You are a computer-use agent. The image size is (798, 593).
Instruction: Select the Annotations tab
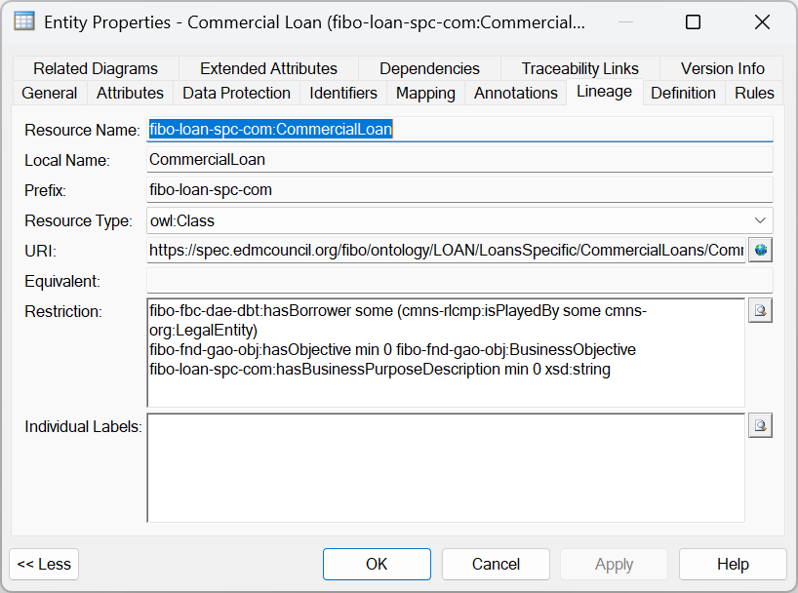(x=515, y=94)
